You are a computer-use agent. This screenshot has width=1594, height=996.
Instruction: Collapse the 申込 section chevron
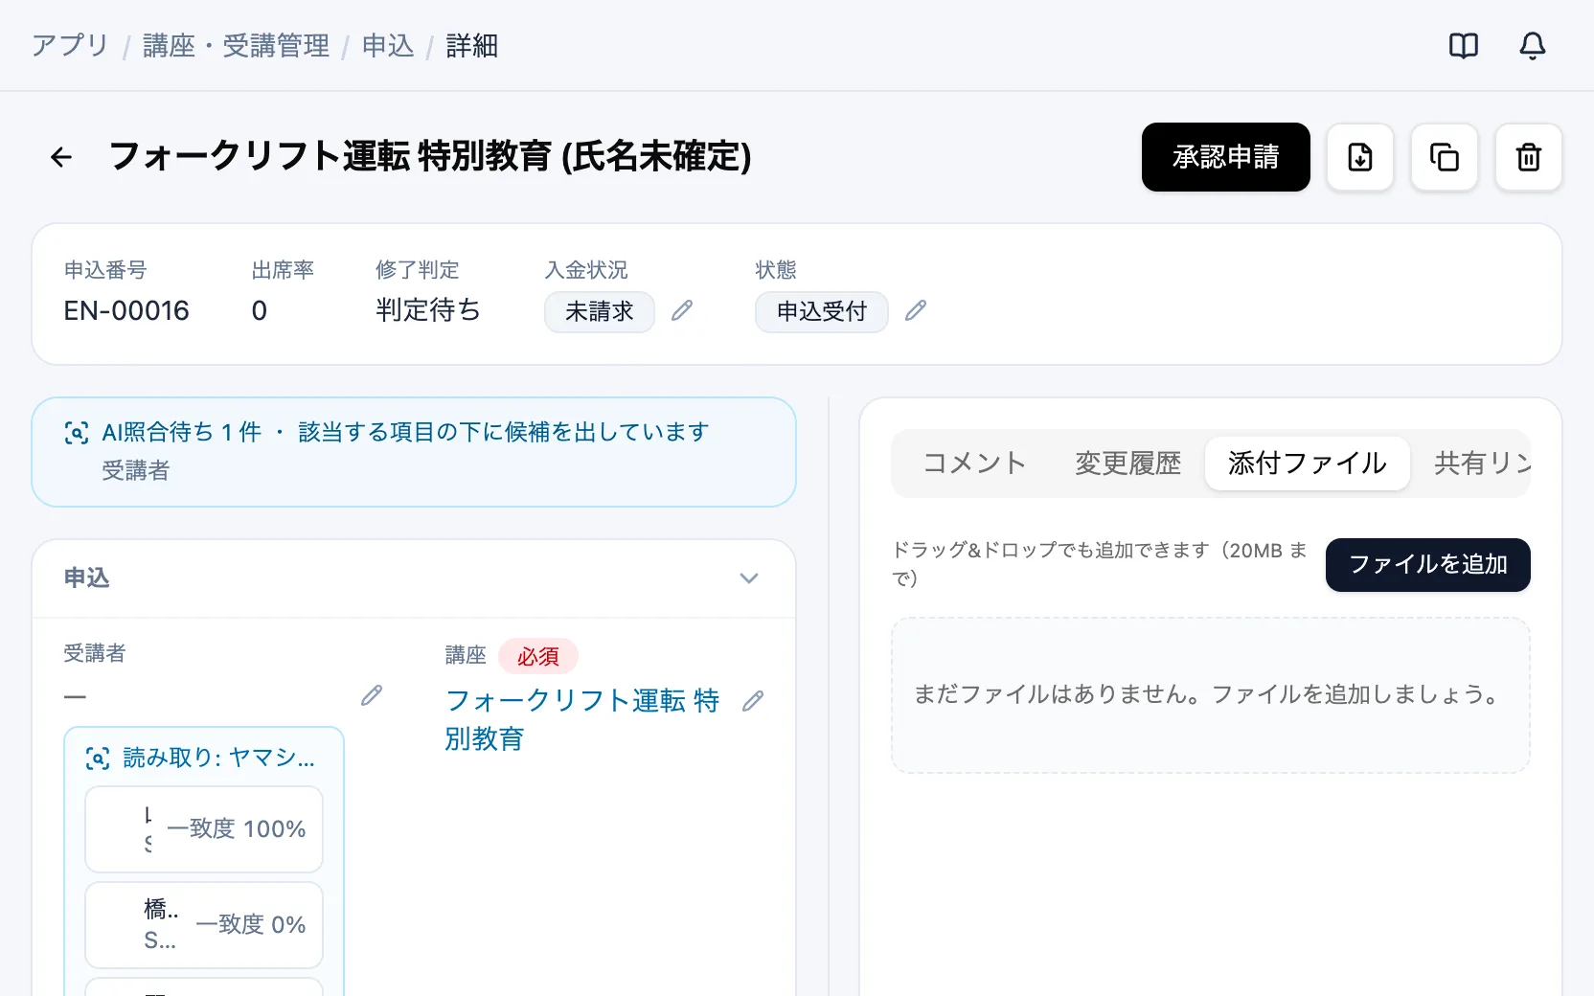(749, 578)
